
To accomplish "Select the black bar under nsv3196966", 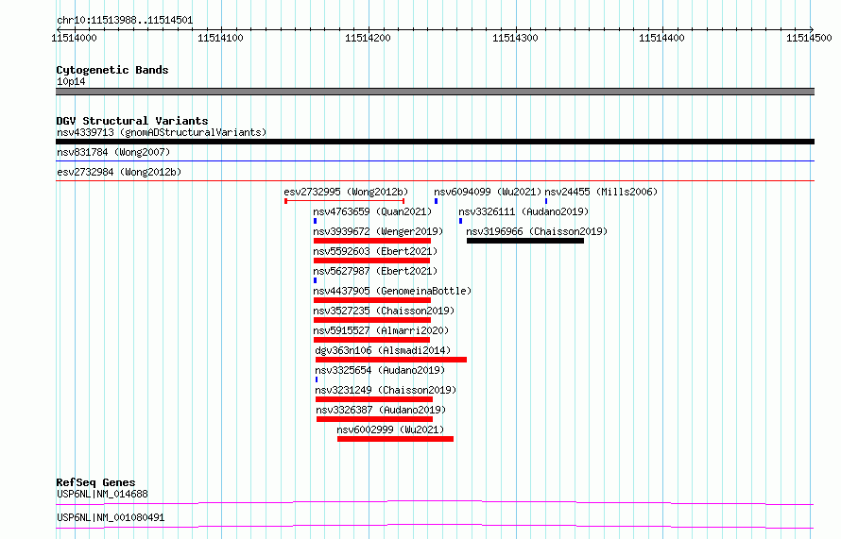I will (525, 241).
